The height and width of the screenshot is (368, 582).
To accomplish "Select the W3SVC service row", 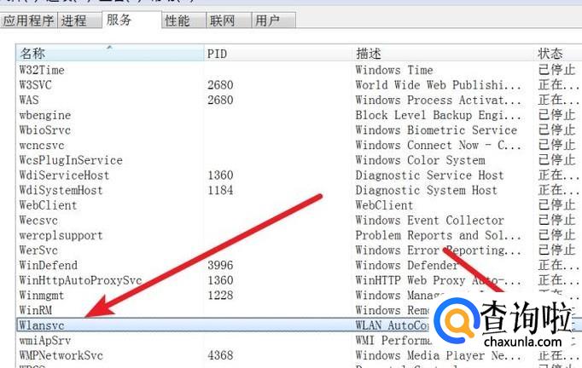I will point(36,85).
